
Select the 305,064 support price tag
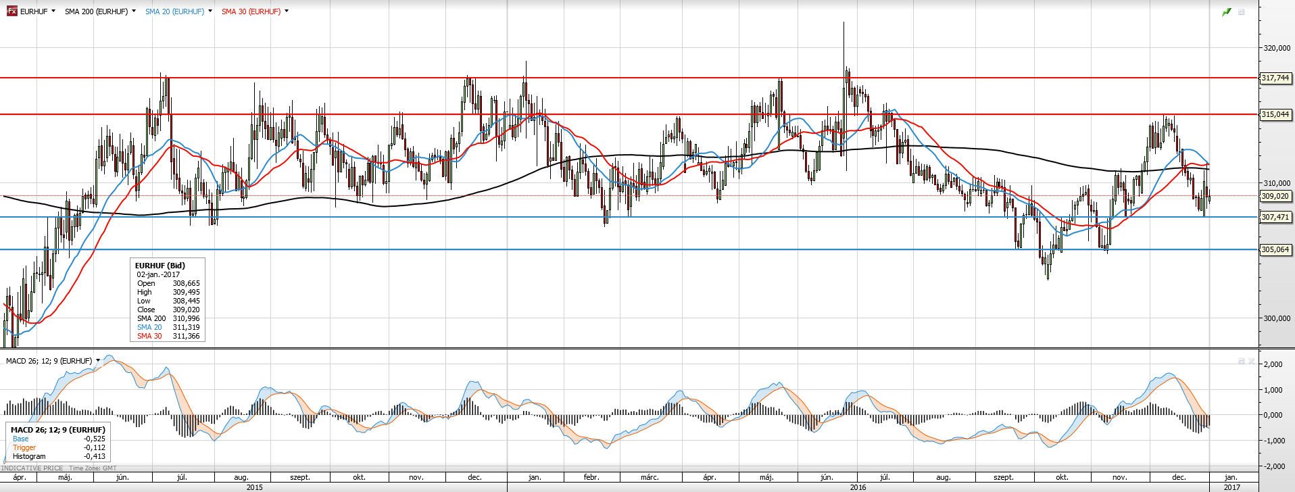(x=1275, y=249)
